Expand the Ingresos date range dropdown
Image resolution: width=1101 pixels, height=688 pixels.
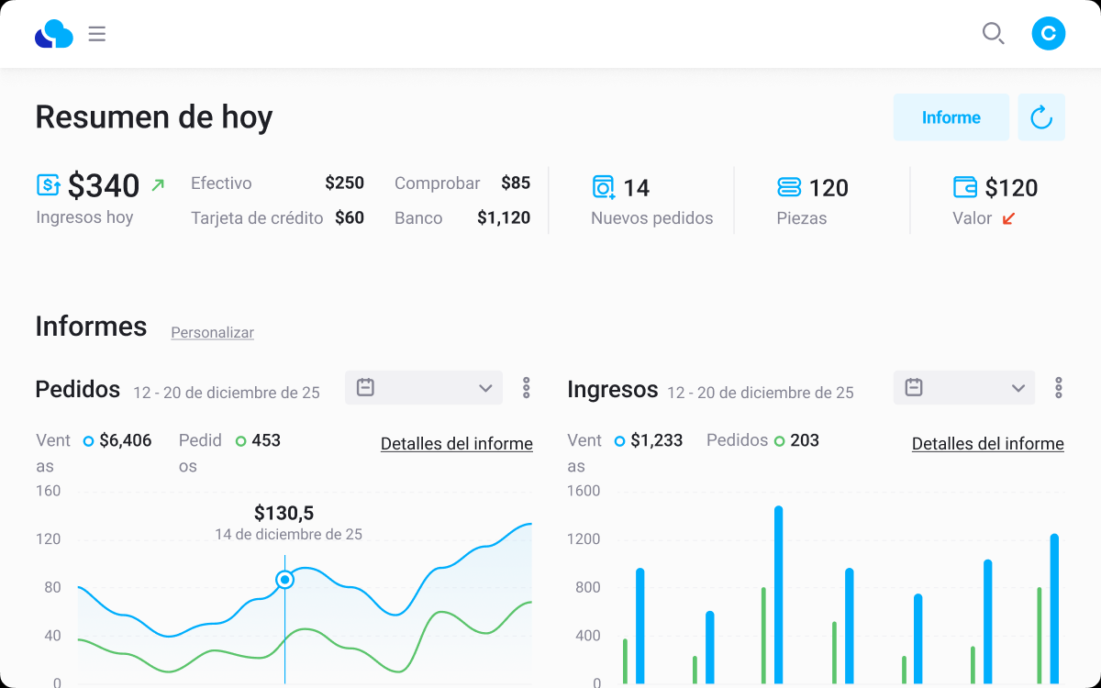click(964, 387)
